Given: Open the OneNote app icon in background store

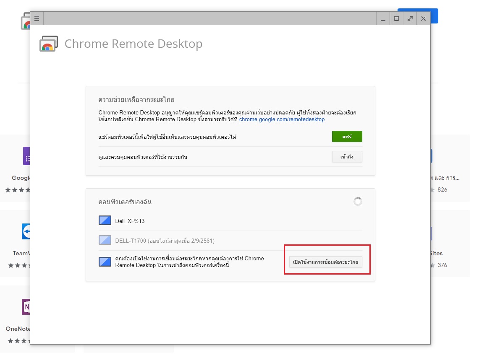Looking at the screenshot, I should click(26, 307).
